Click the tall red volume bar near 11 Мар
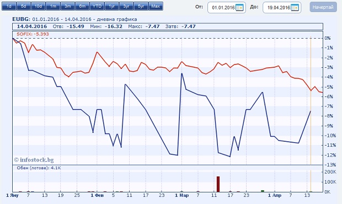The height and width of the screenshot is (204, 342). pyautogui.click(x=218, y=184)
